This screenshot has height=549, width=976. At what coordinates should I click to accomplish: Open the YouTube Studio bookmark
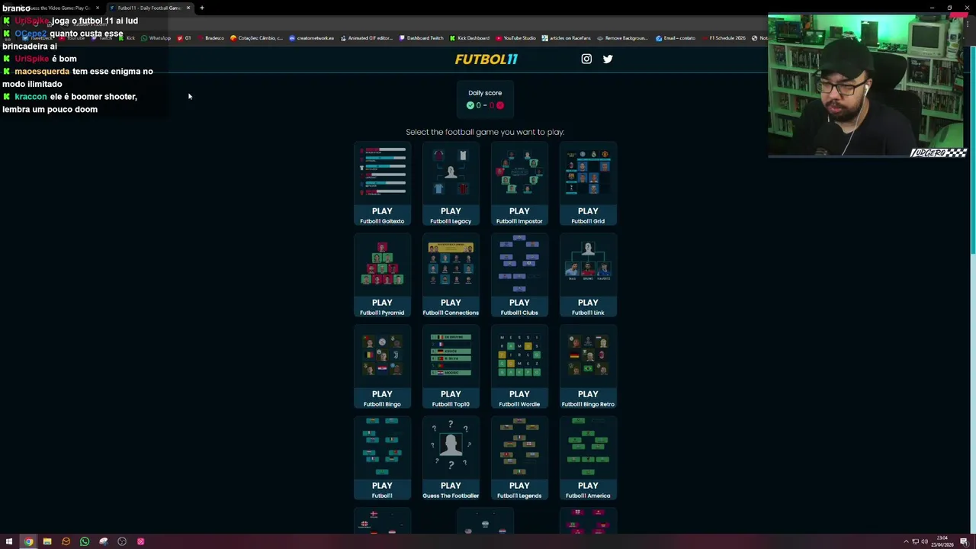[515, 38]
